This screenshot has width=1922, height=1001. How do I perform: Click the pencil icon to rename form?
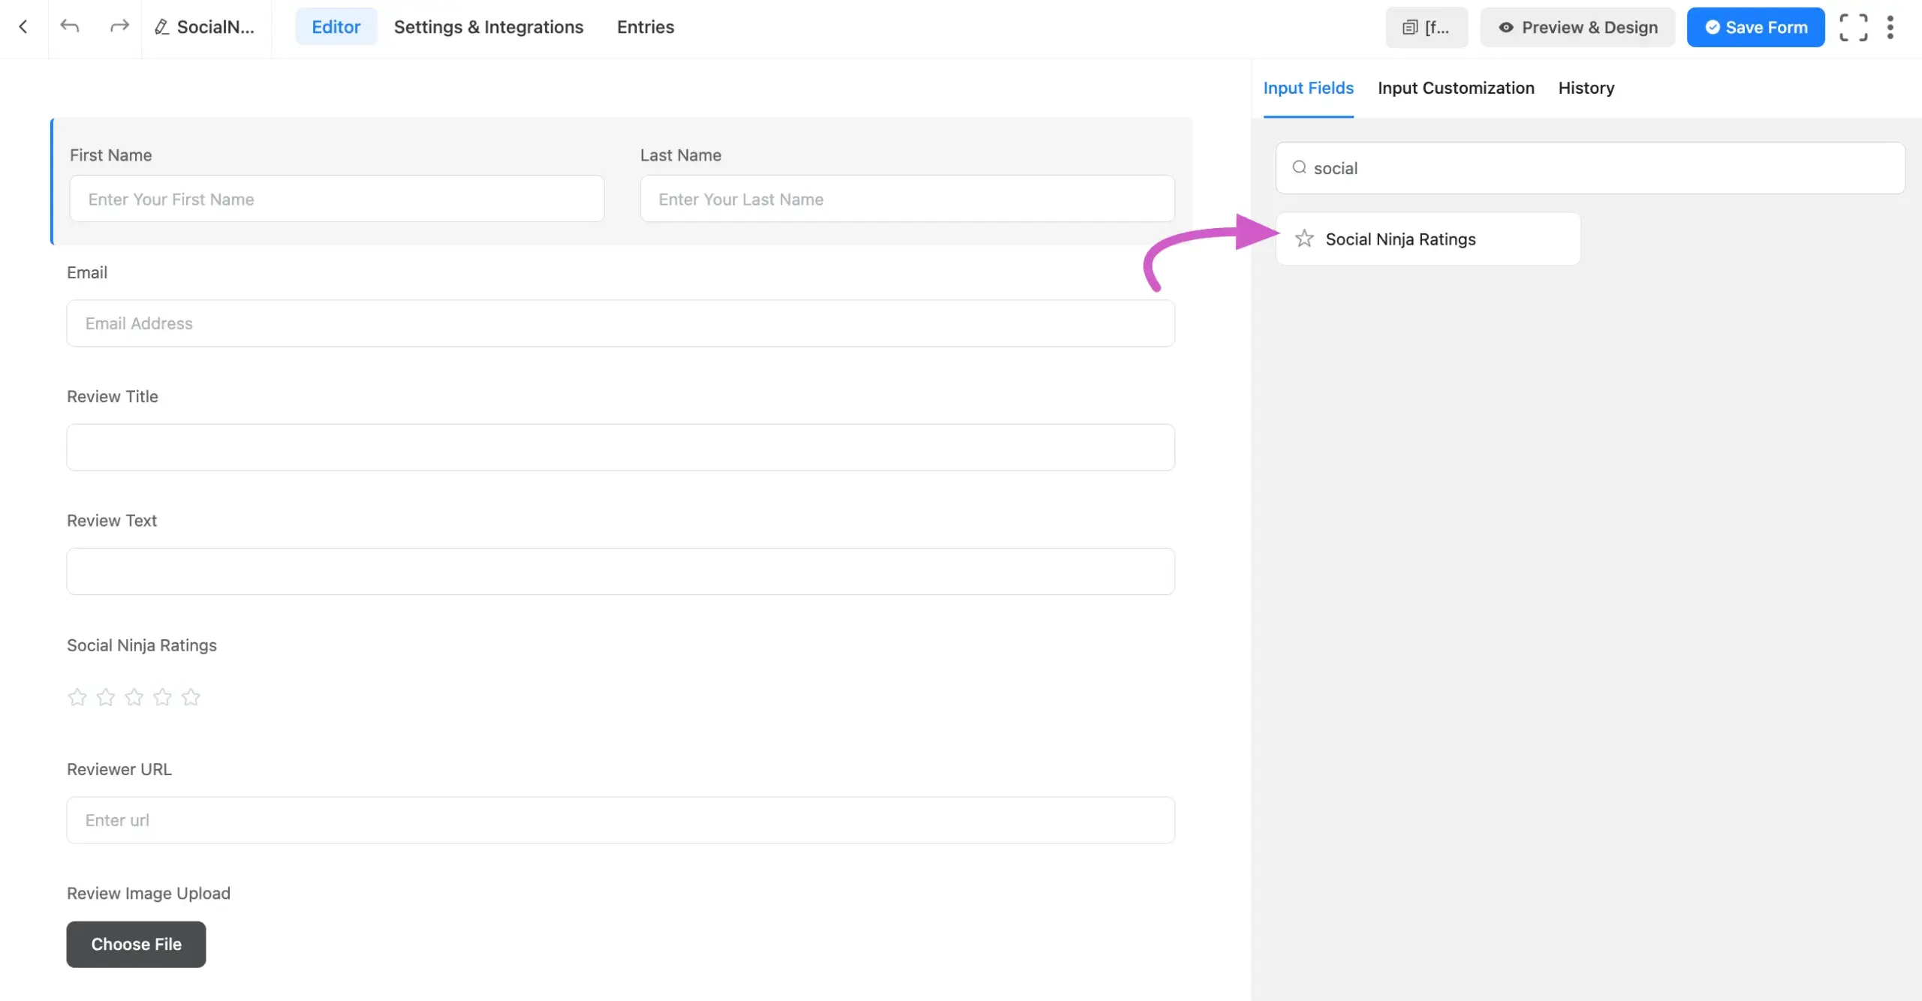161,27
